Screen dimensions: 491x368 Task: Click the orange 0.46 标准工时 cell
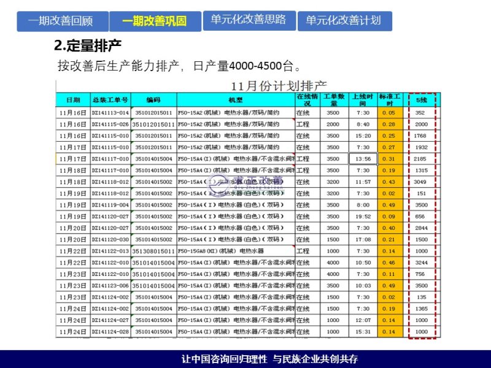pos(389,263)
